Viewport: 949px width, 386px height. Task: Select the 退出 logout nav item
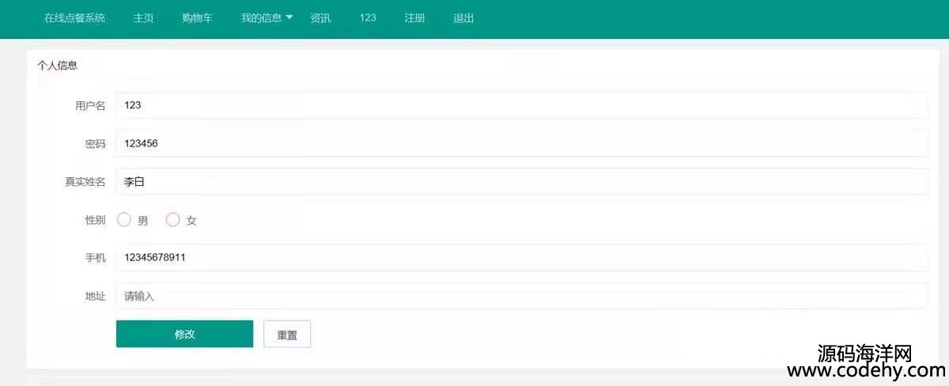[464, 18]
